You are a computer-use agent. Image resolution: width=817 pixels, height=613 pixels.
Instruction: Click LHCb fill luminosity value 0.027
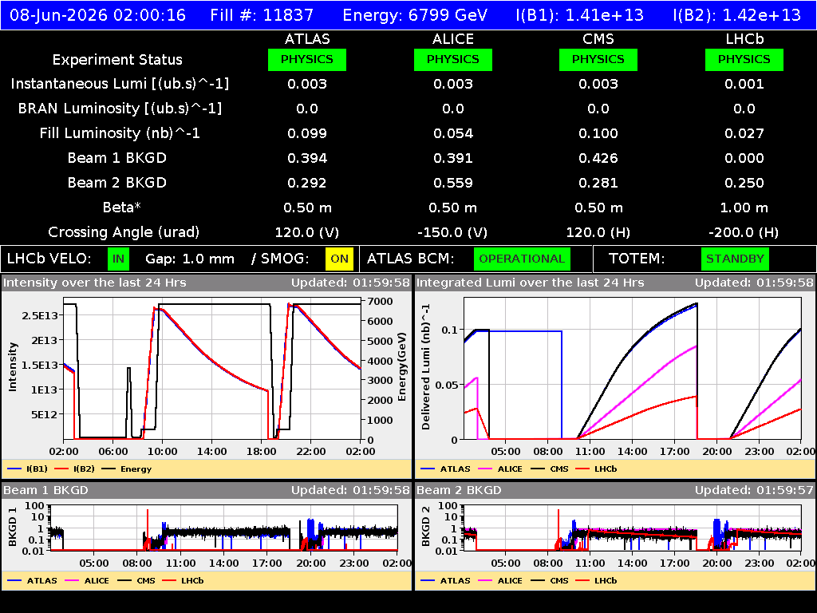tap(744, 133)
